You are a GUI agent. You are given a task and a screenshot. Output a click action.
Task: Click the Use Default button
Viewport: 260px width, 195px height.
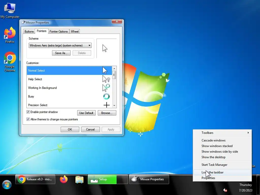(x=86, y=113)
